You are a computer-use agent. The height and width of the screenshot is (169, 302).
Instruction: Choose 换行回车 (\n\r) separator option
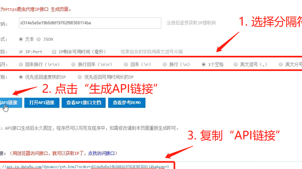[x=73, y=65]
